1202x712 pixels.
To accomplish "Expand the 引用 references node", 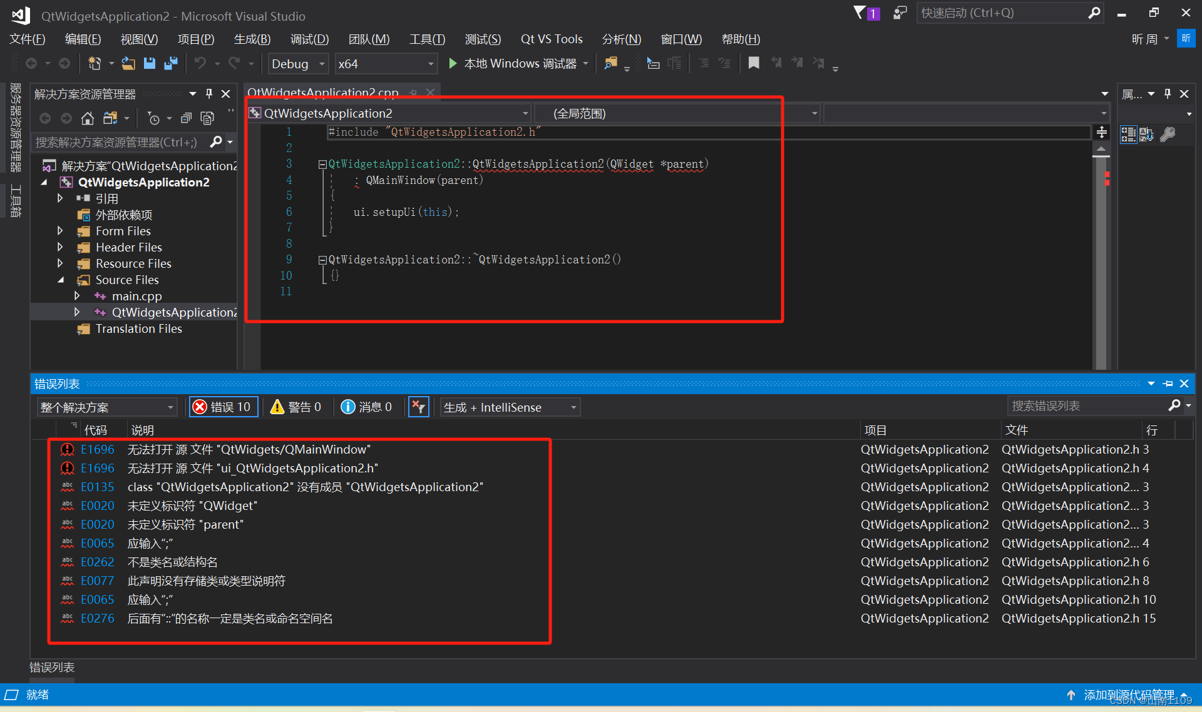I will pos(60,198).
